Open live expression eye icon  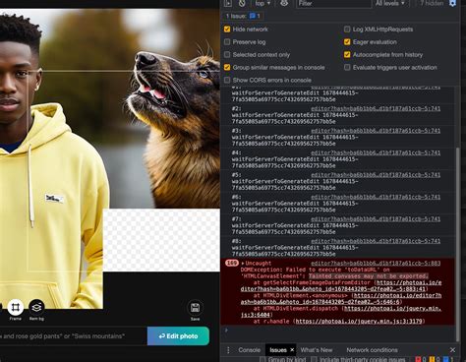pyautogui.click(x=284, y=3)
